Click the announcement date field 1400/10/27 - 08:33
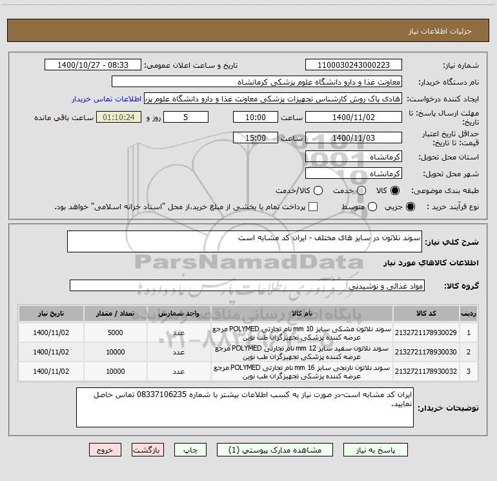This screenshot has height=481, width=497. (x=92, y=65)
